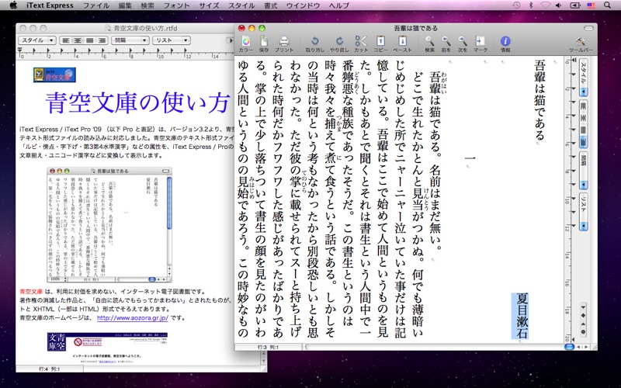Click the go to 青空文庫 banner button
The width and height of the screenshot is (621, 388).
tap(54, 74)
